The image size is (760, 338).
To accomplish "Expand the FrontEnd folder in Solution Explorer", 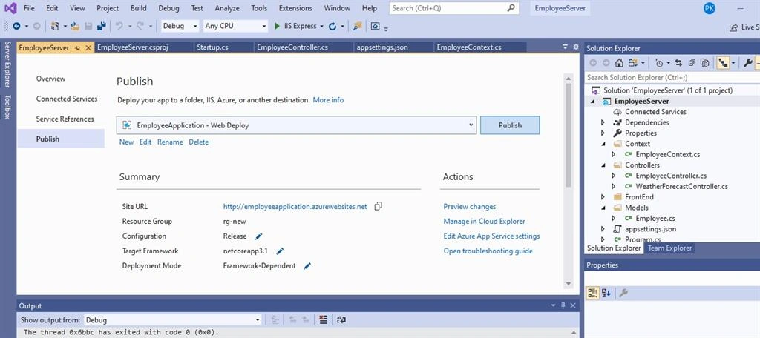I will 603,197.
